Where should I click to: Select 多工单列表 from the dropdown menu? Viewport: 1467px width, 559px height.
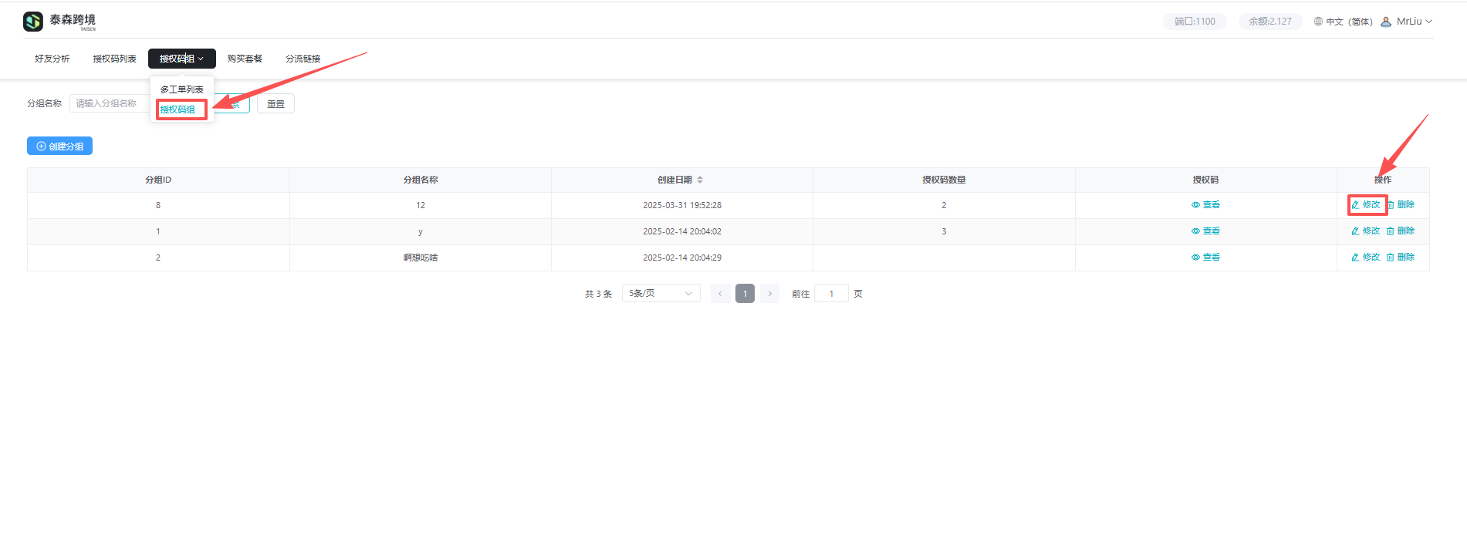pos(181,89)
